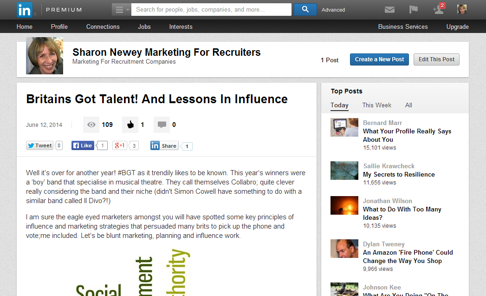Open the messages envelope icon
Viewport: 486px width, 296px height.
[389, 10]
